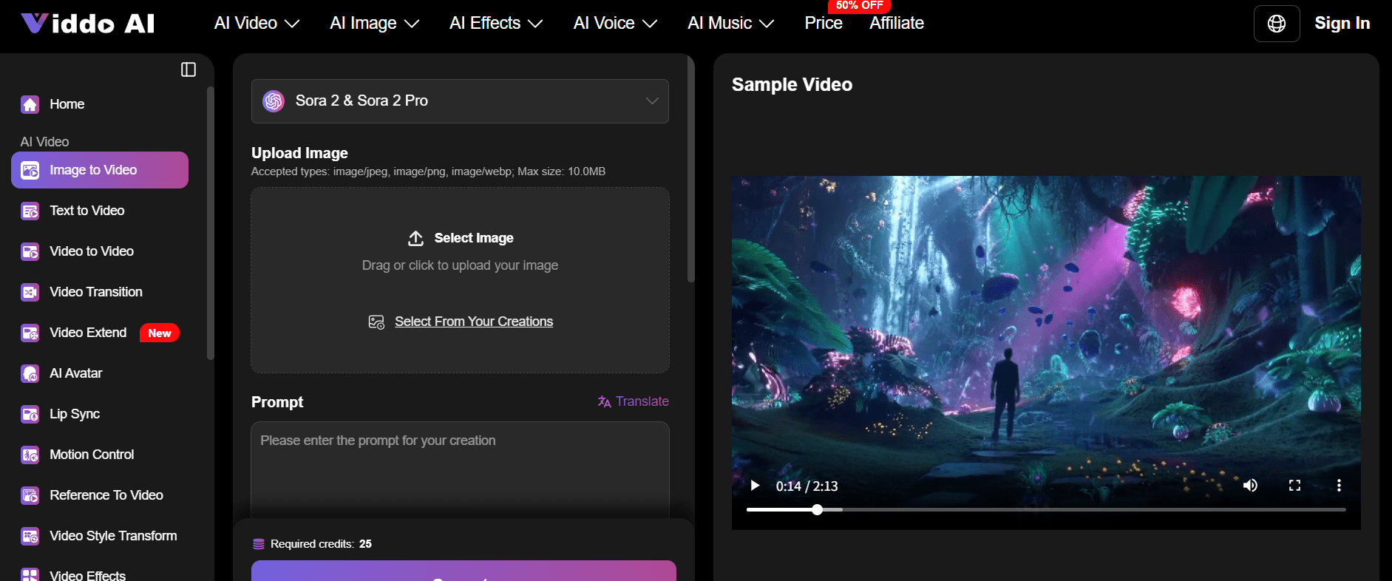This screenshot has height=581, width=1392.
Task: Click into the prompt text field
Action: (460, 469)
